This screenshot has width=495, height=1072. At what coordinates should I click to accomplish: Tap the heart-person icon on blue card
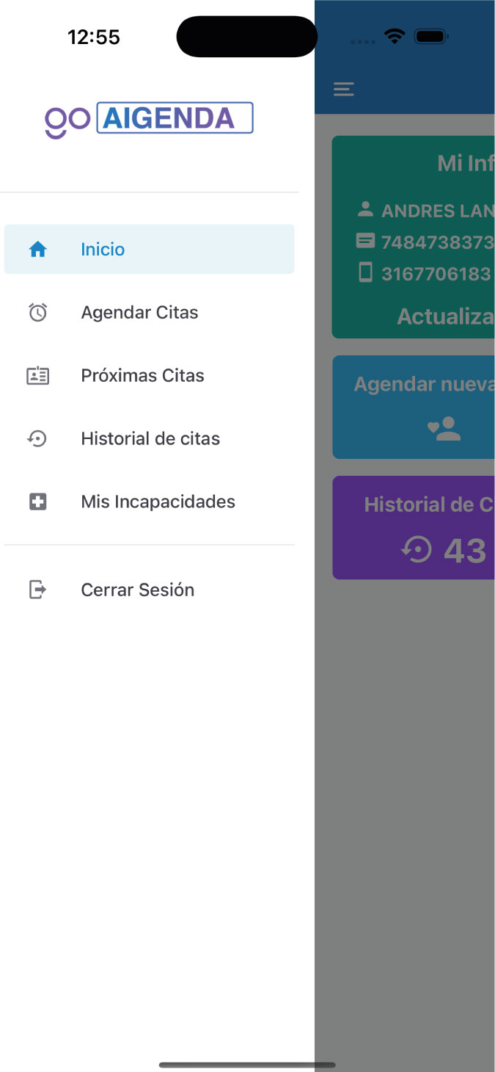pos(444,429)
